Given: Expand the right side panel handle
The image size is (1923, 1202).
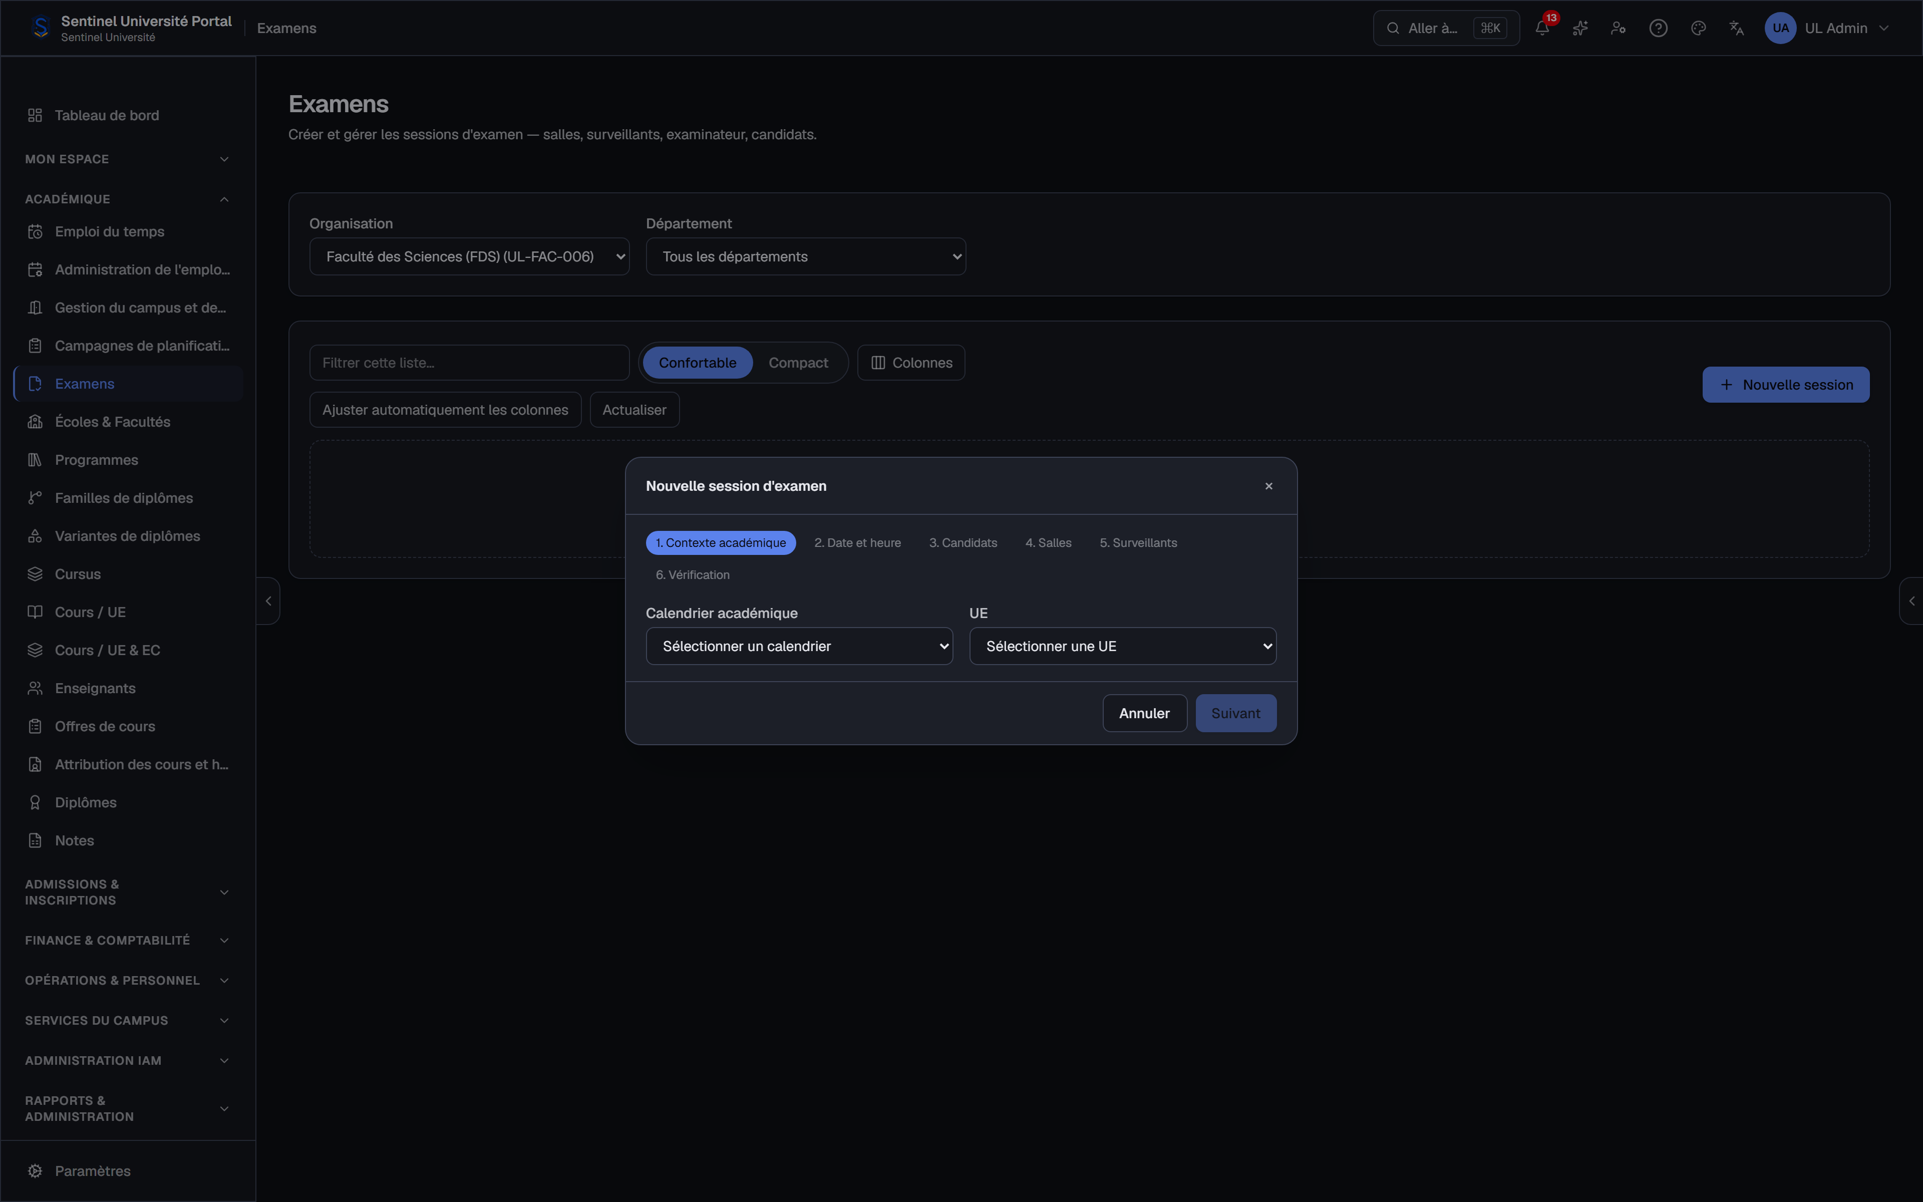Looking at the screenshot, I should [x=1911, y=601].
